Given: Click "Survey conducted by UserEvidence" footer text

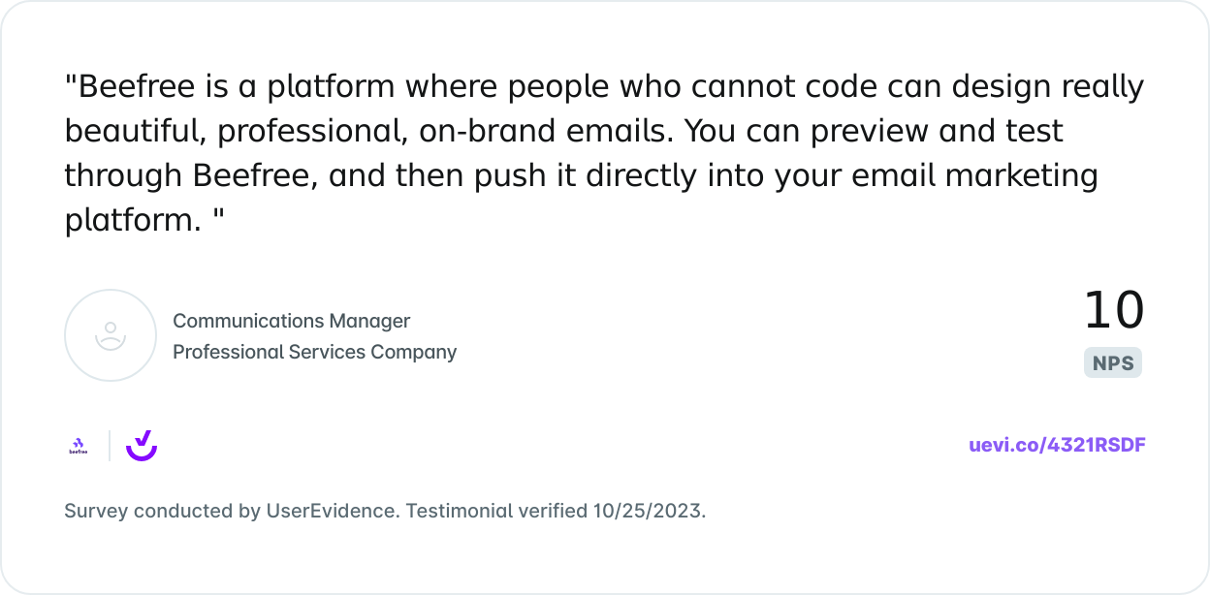Looking at the screenshot, I should 231,511.
